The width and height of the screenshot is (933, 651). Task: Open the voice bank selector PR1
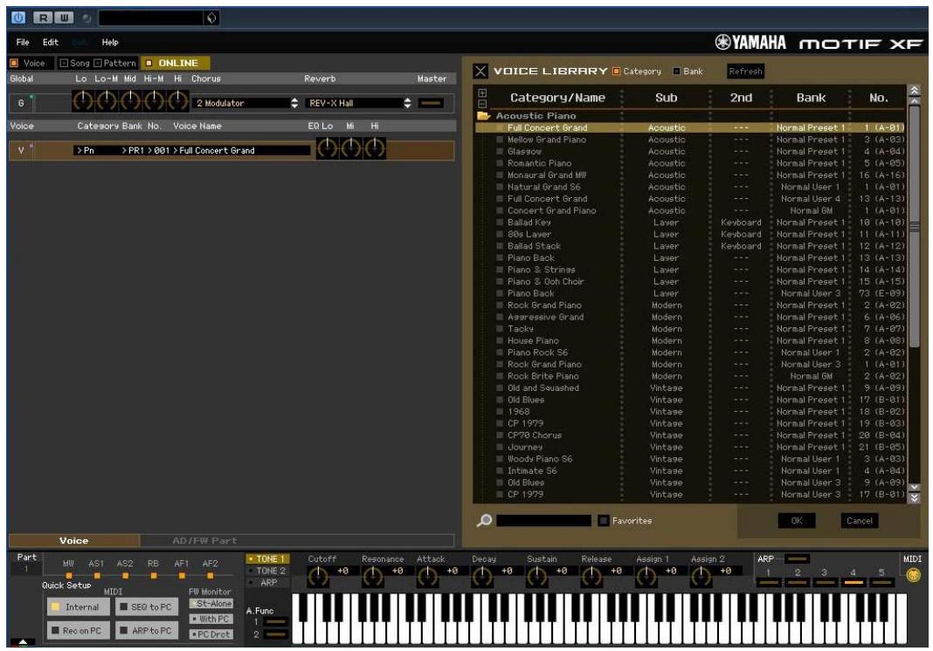132,150
